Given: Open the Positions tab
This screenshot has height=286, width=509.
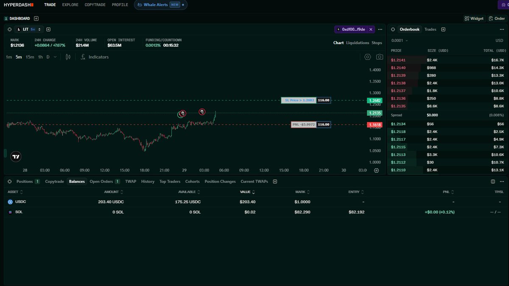Looking at the screenshot, I should pos(28,181).
